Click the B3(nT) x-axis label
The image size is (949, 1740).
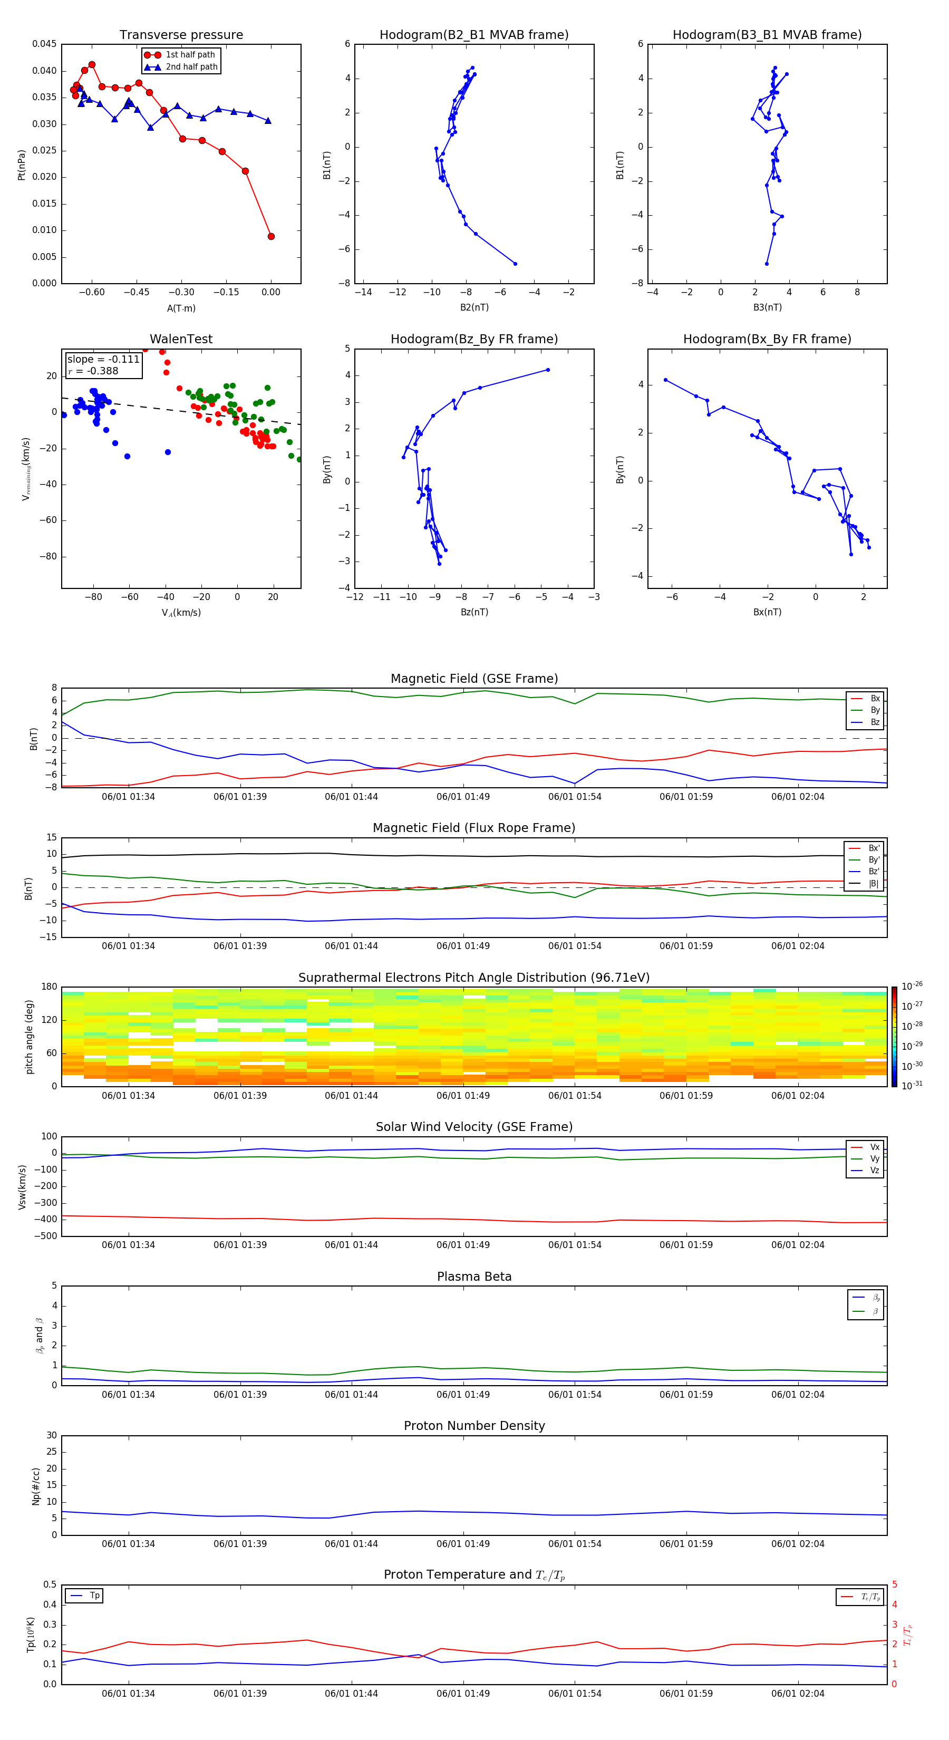(767, 307)
